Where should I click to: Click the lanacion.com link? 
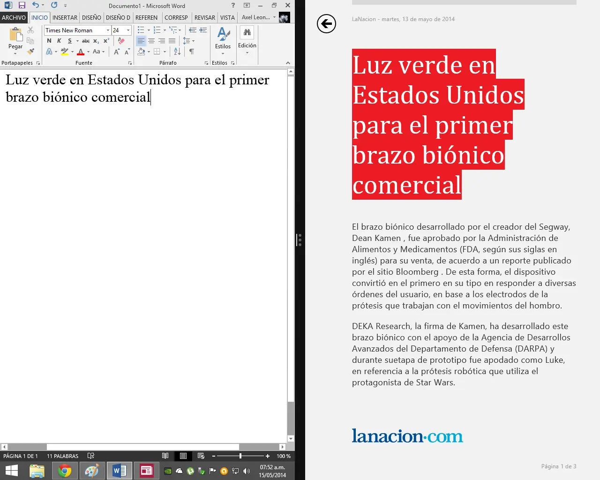pos(407,436)
